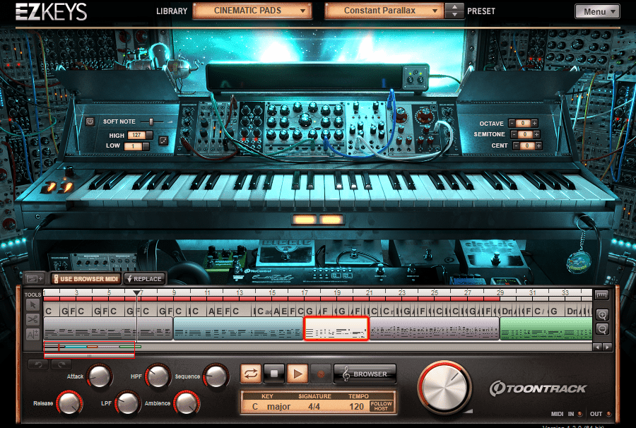This screenshot has height=428, width=636.
Task: Click the TEMPO value 120
Action: coord(357,407)
